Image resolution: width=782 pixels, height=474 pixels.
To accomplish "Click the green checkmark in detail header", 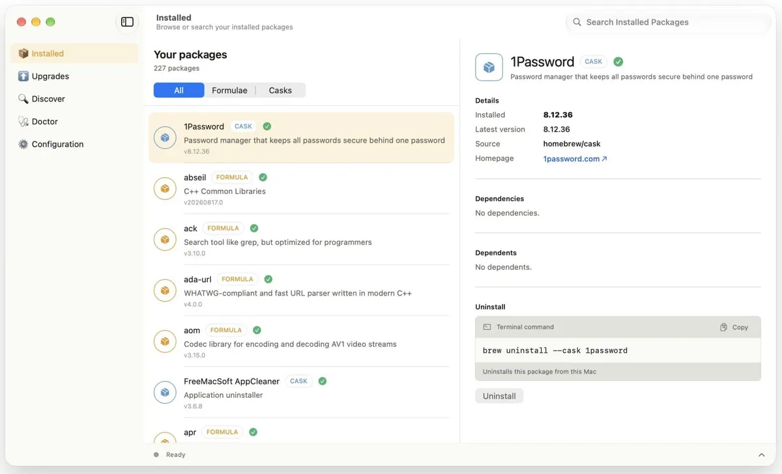I will point(618,62).
